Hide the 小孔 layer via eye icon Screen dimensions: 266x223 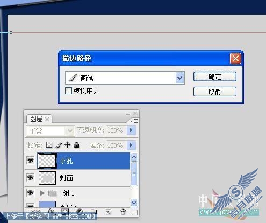(31, 160)
